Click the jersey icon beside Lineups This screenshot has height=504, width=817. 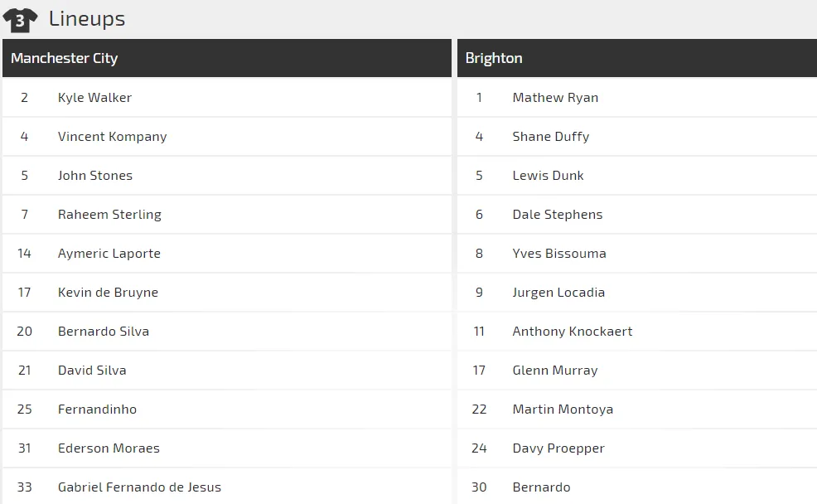[20, 19]
